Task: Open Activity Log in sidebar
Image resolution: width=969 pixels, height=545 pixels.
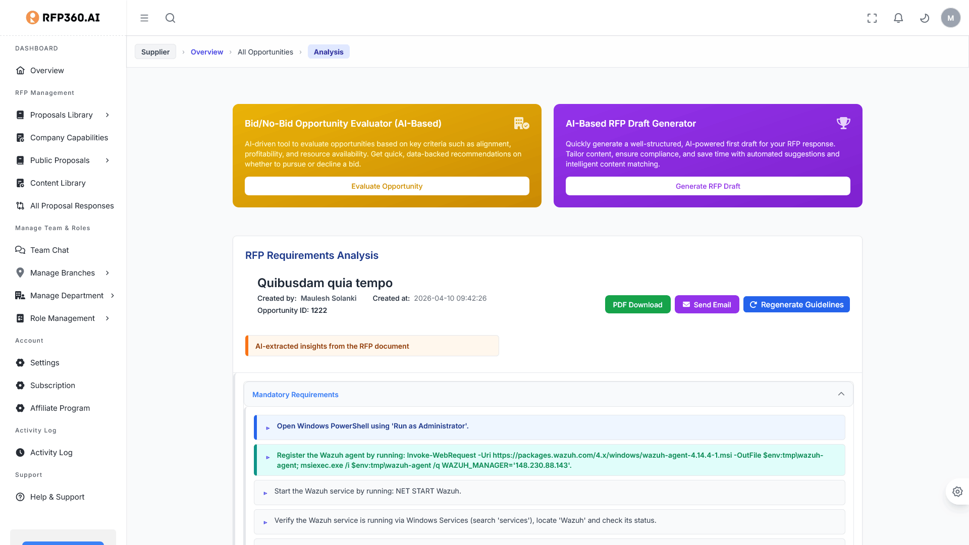Action: tap(51, 453)
